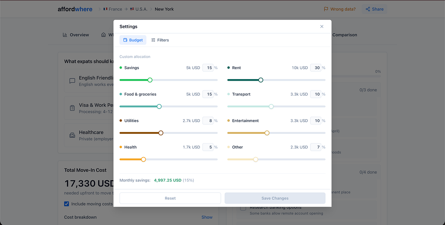This screenshot has width=445, height=225.
Task: Edit the Rent percentage field
Action: [x=315, y=68]
